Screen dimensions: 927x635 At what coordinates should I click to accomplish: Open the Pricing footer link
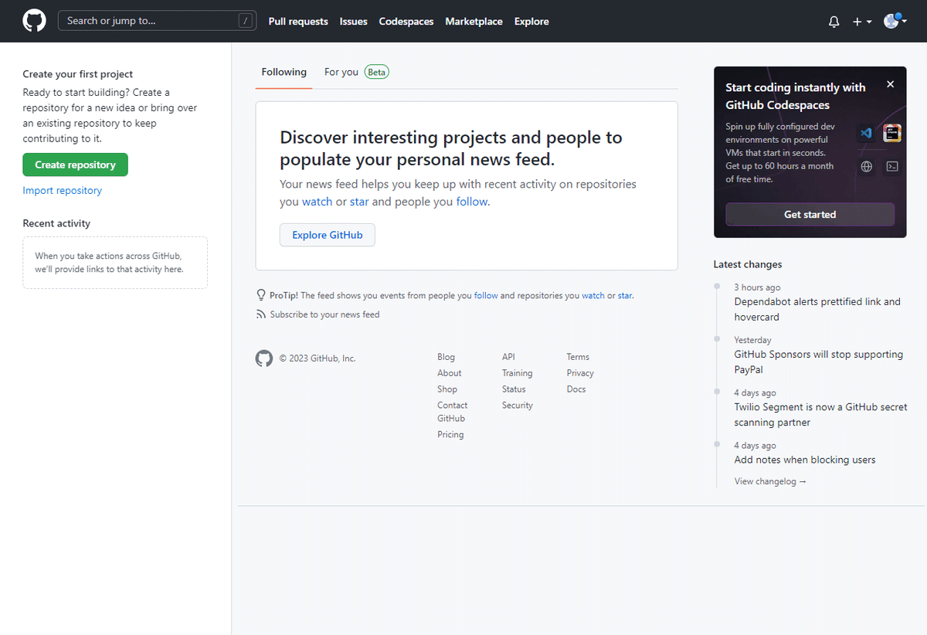point(450,435)
